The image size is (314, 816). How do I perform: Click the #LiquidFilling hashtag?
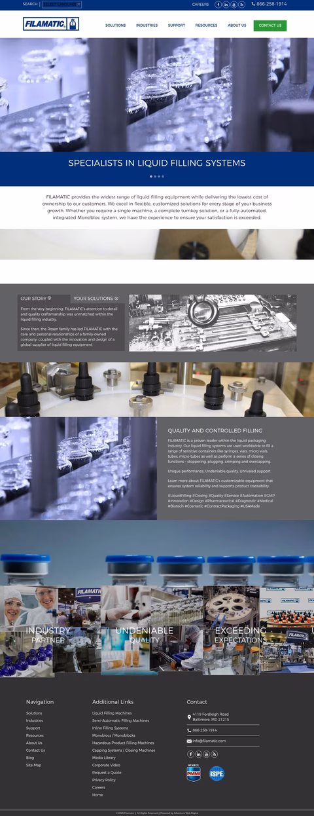click(179, 496)
